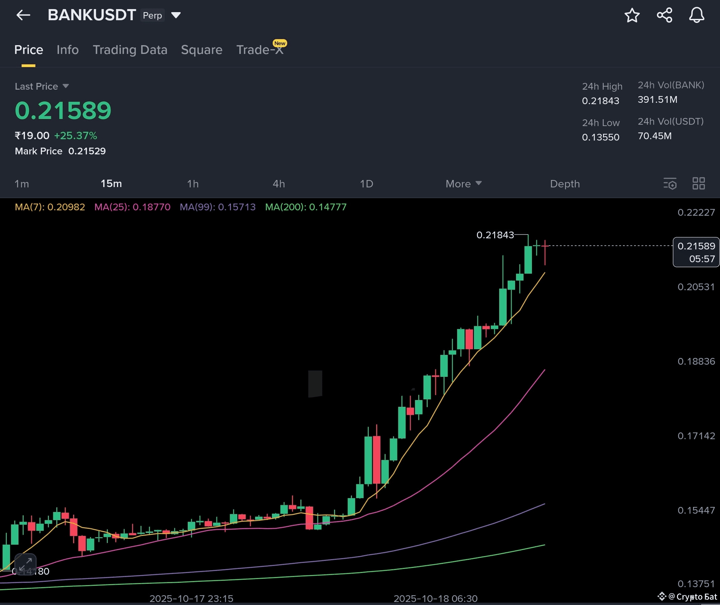
Task: Open chart indicator settings icon
Action: click(x=669, y=183)
